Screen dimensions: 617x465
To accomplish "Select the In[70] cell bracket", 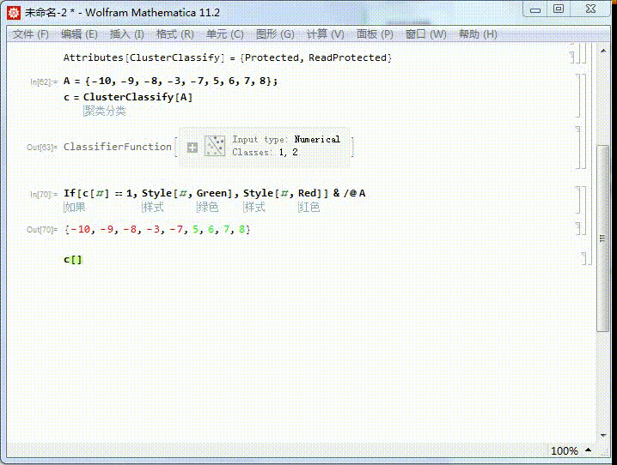I will coord(578,200).
